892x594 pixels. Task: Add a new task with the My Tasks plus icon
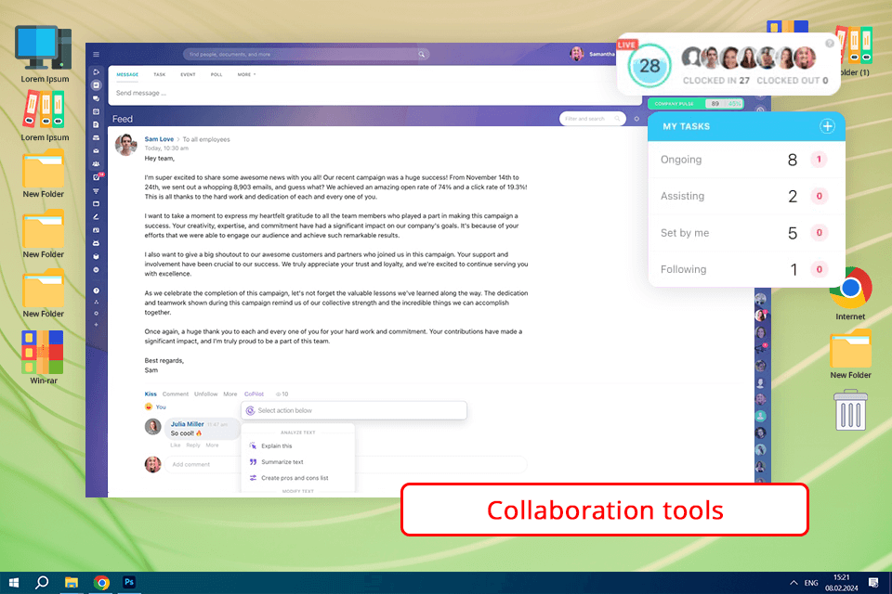(x=827, y=126)
